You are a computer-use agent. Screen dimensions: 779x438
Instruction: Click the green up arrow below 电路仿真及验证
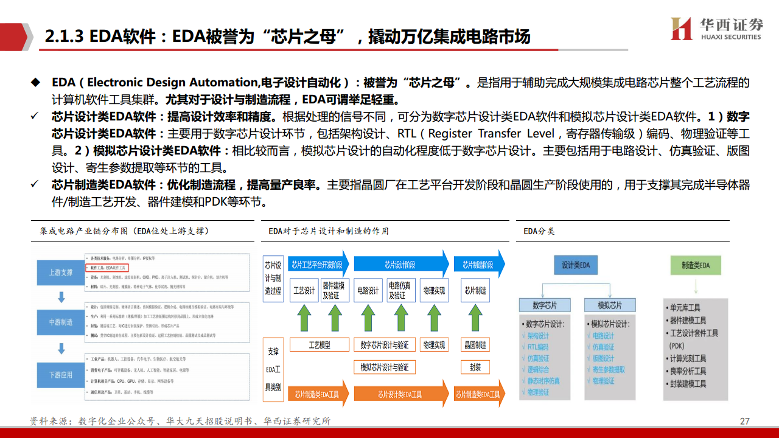pos(400,318)
